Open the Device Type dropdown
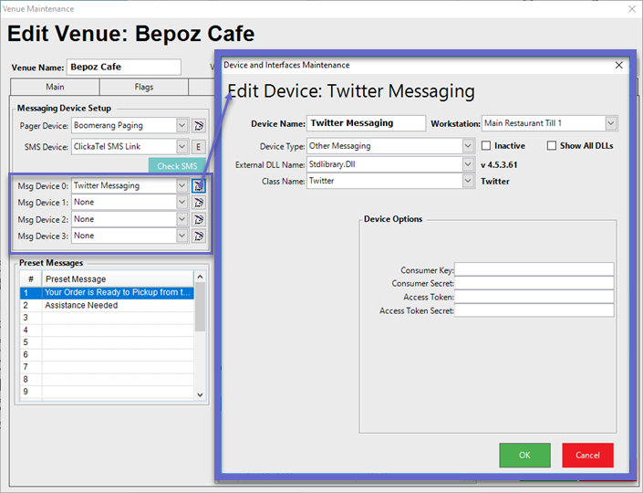 click(x=466, y=146)
